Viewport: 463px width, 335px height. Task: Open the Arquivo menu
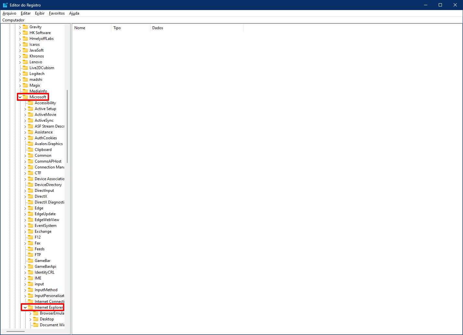tap(9, 13)
